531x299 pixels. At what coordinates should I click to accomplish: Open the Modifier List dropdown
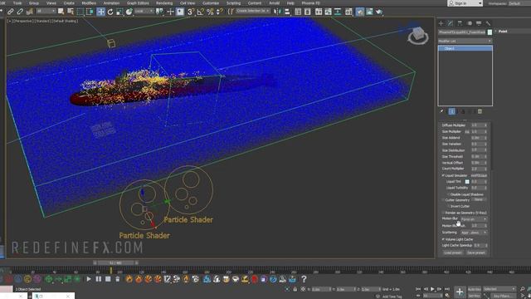(x=465, y=41)
